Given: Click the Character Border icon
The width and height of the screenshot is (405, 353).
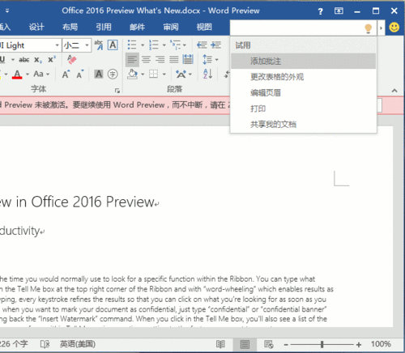Looking at the screenshot, I should click(113, 45).
